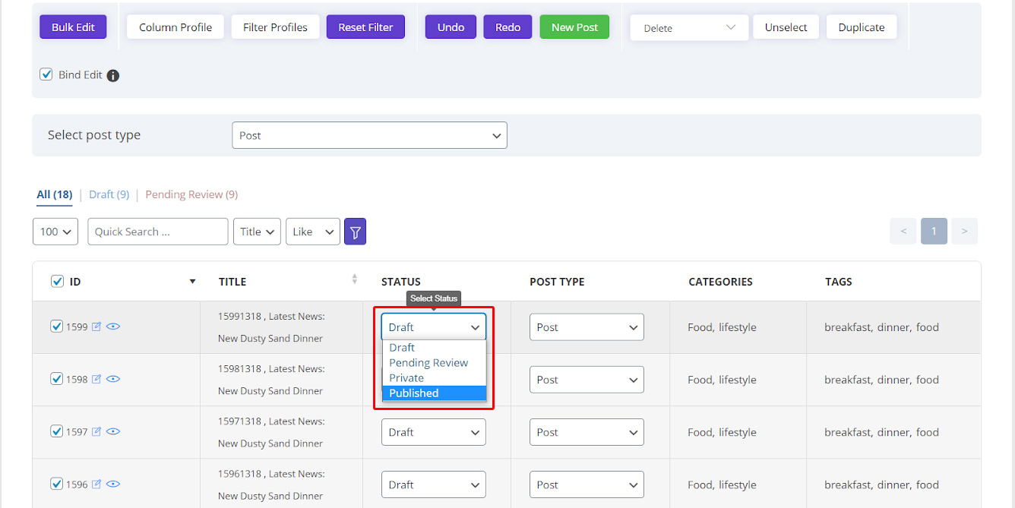The image size is (1015, 508).
Task: Open the Title search field dropdown
Action: (258, 232)
